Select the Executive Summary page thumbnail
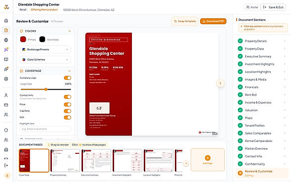 [x=96, y=161]
